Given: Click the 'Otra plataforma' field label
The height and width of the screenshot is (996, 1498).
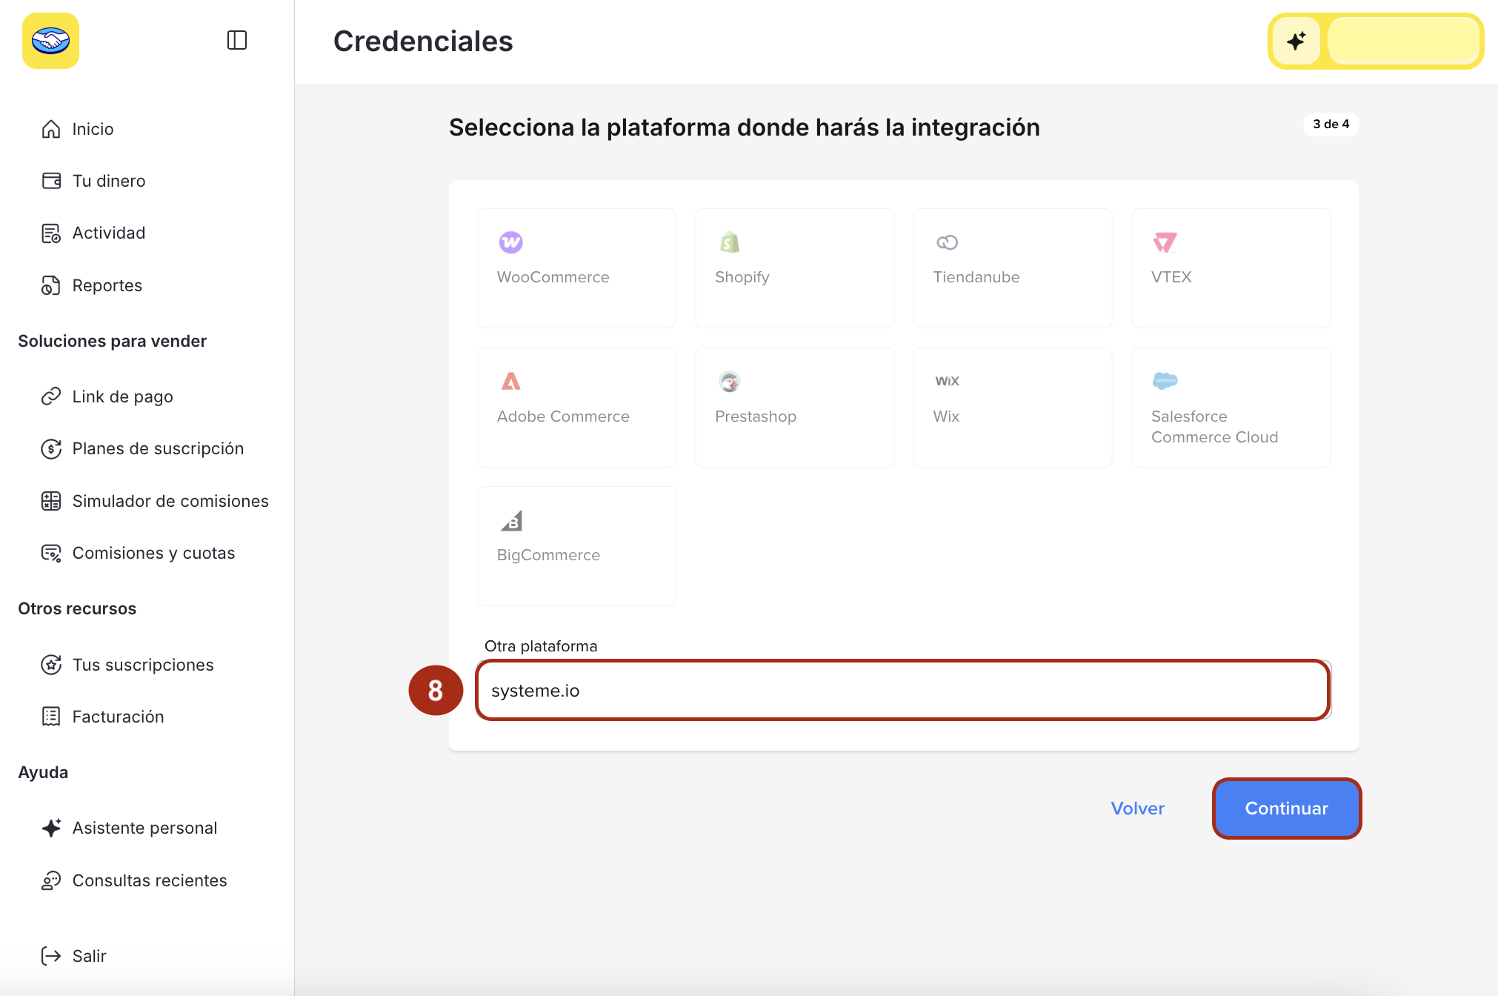Looking at the screenshot, I should [x=541, y=646].
